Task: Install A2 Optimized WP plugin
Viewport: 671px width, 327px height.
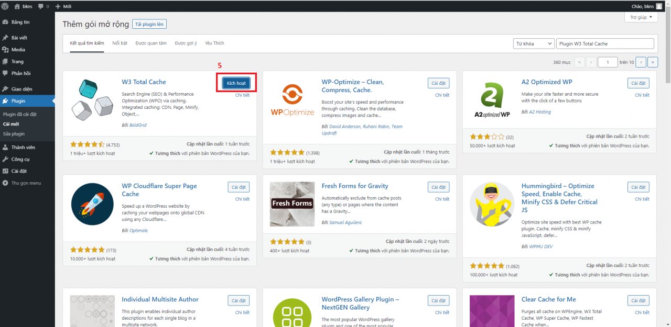Action: (x=638, y=83)
